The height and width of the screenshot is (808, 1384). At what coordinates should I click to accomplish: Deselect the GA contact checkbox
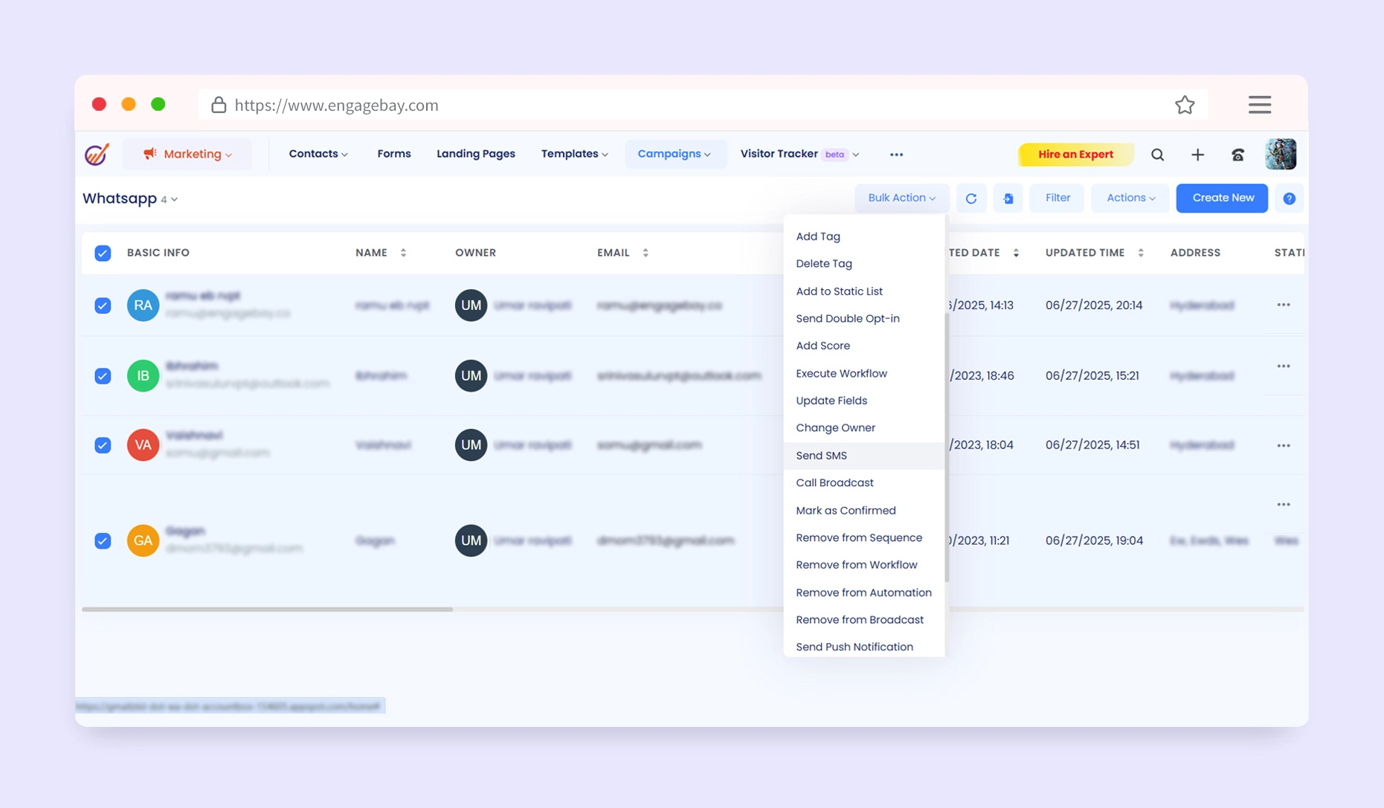103,540
